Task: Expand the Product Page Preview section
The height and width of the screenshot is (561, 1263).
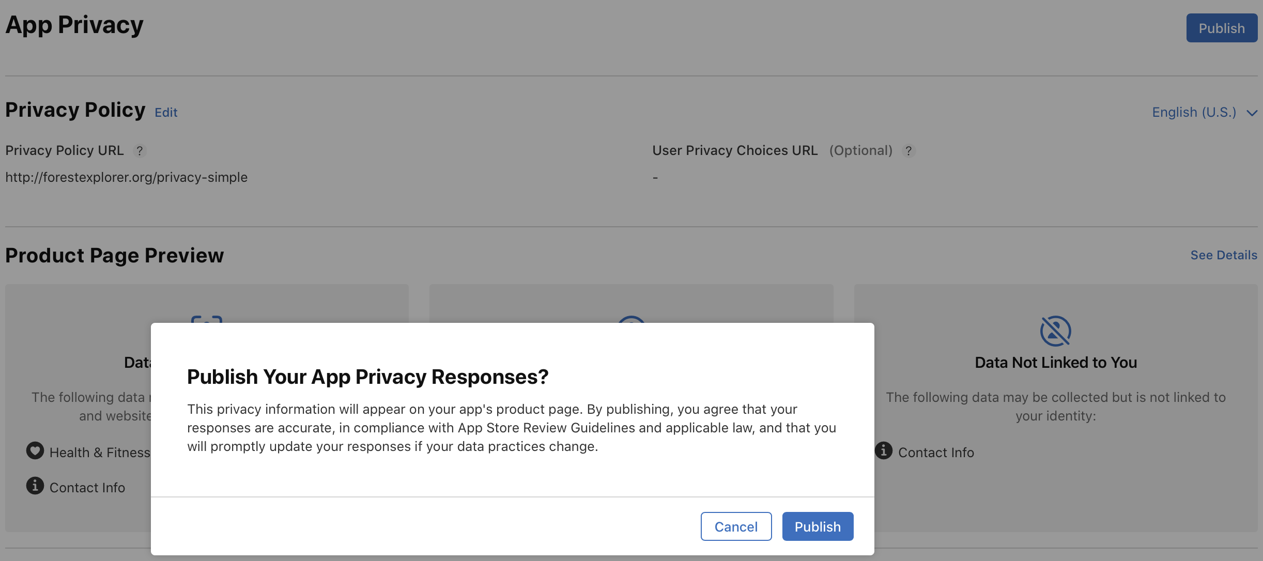Action: coord(1222,254)
